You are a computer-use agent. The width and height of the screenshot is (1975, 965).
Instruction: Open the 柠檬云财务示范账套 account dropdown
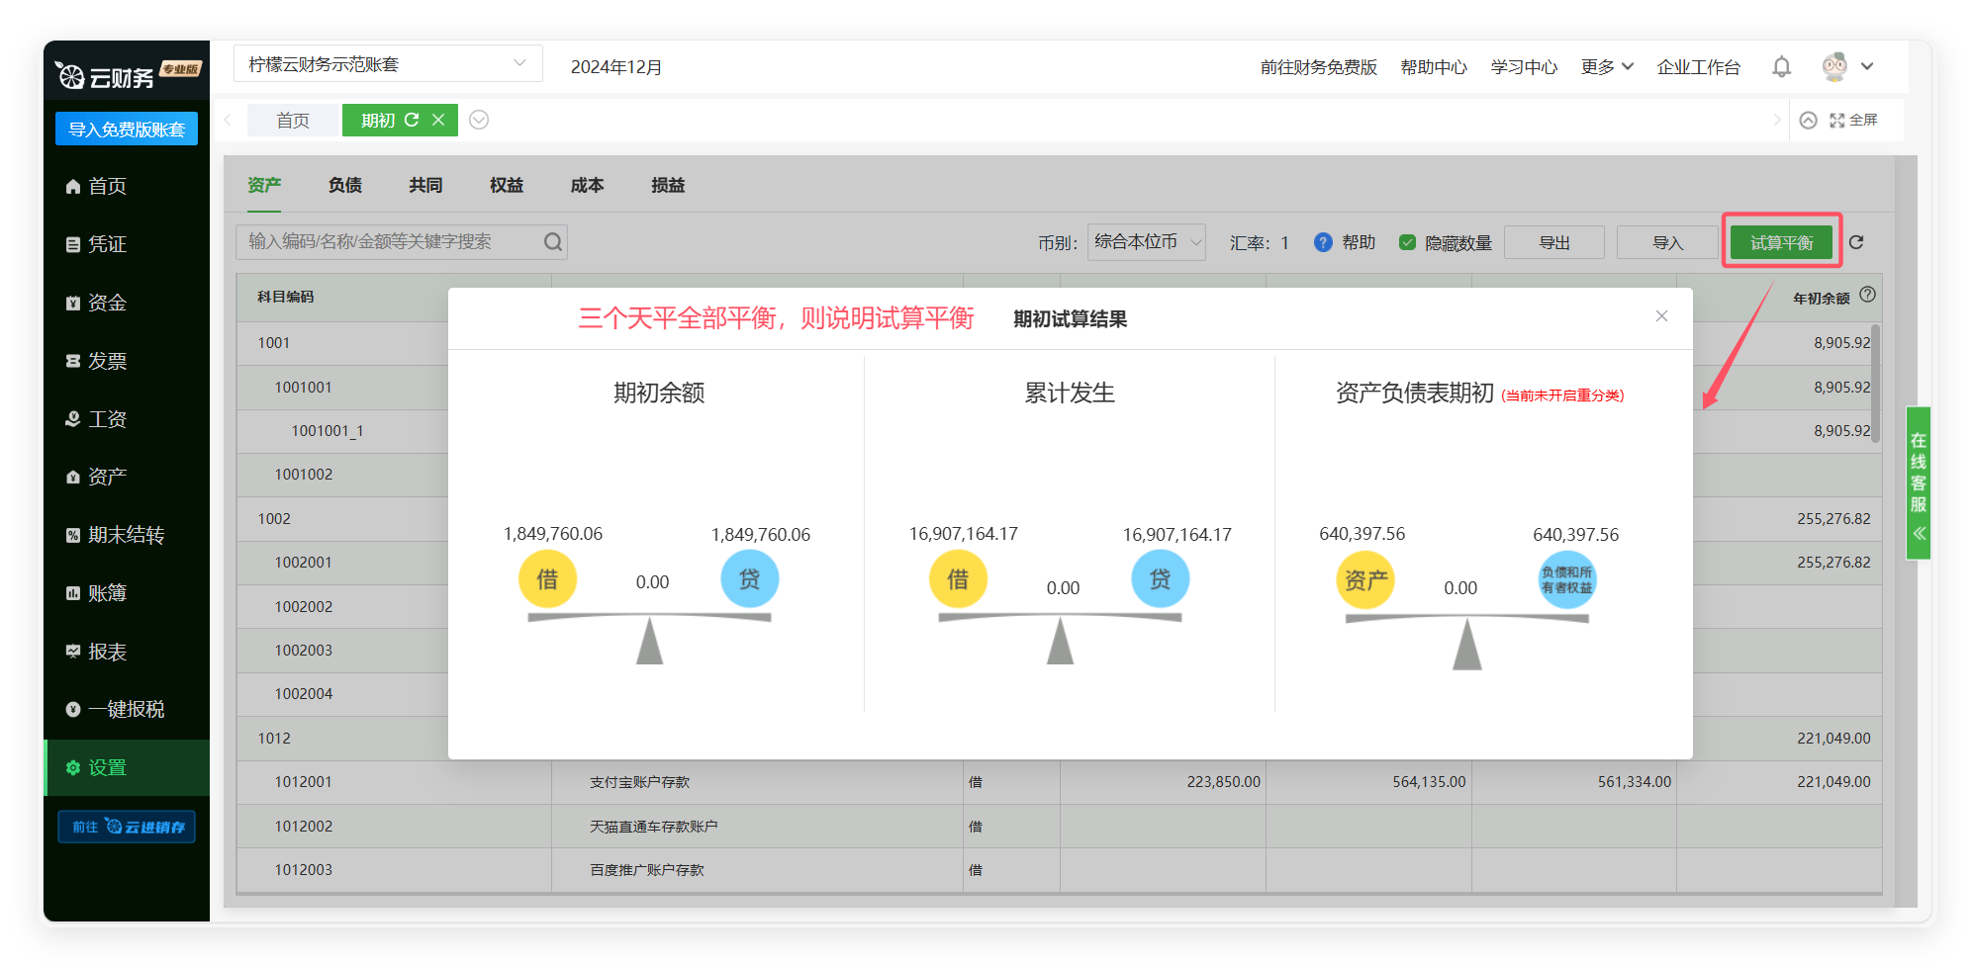(388, 64)
